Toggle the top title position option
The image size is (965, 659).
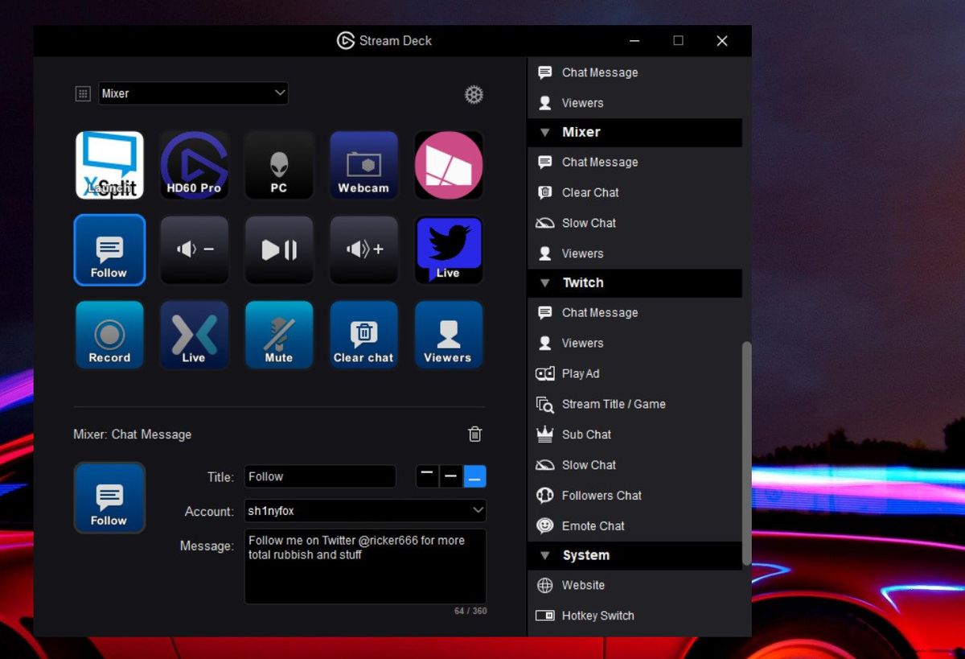(427, 476)
